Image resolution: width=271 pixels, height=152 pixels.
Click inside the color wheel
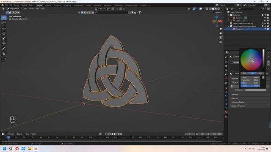coord(251,60)
